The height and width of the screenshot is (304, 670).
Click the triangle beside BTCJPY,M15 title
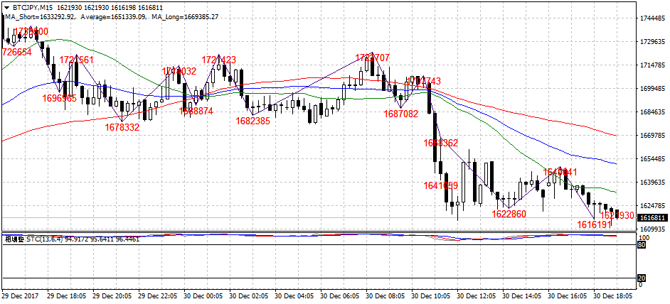[x=7, y=6]
